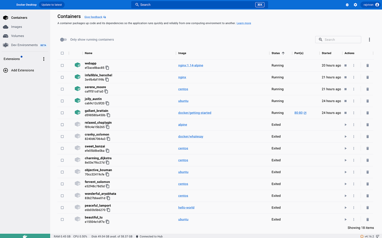Click Update to latest button

[x=52, y=5]
